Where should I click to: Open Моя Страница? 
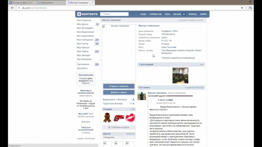(x=84, y=20)
